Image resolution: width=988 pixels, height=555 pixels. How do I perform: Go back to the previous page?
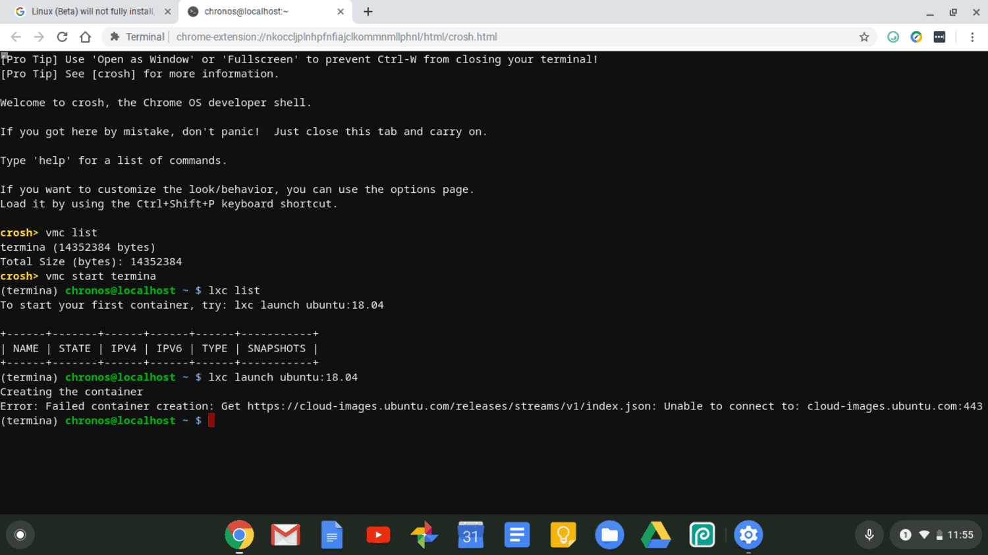point(16,37)
